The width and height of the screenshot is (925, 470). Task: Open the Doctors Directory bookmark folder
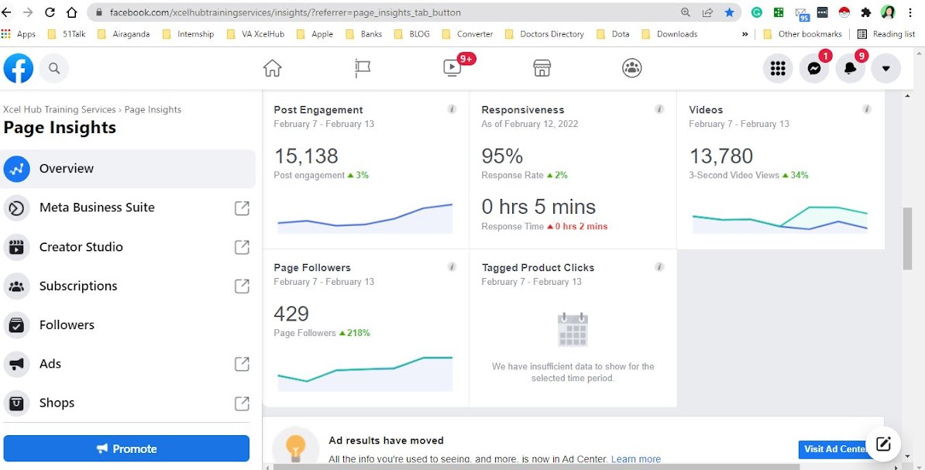(545, 34)
